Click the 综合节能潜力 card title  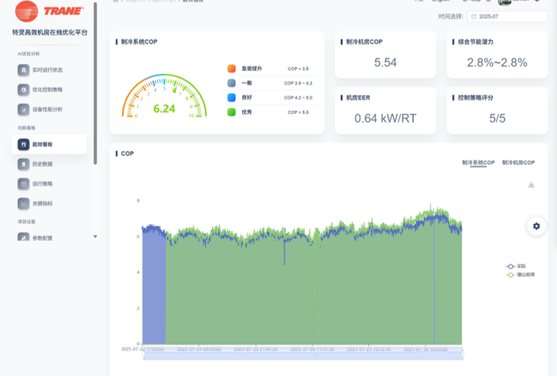[475, 42]
